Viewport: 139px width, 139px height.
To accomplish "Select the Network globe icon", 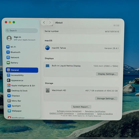I will pos(8,57).
